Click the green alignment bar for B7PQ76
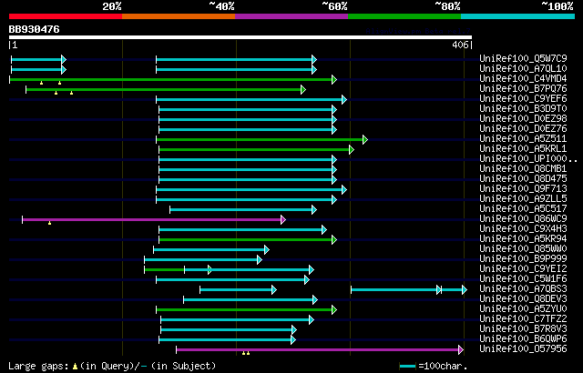 pos(166,89)
